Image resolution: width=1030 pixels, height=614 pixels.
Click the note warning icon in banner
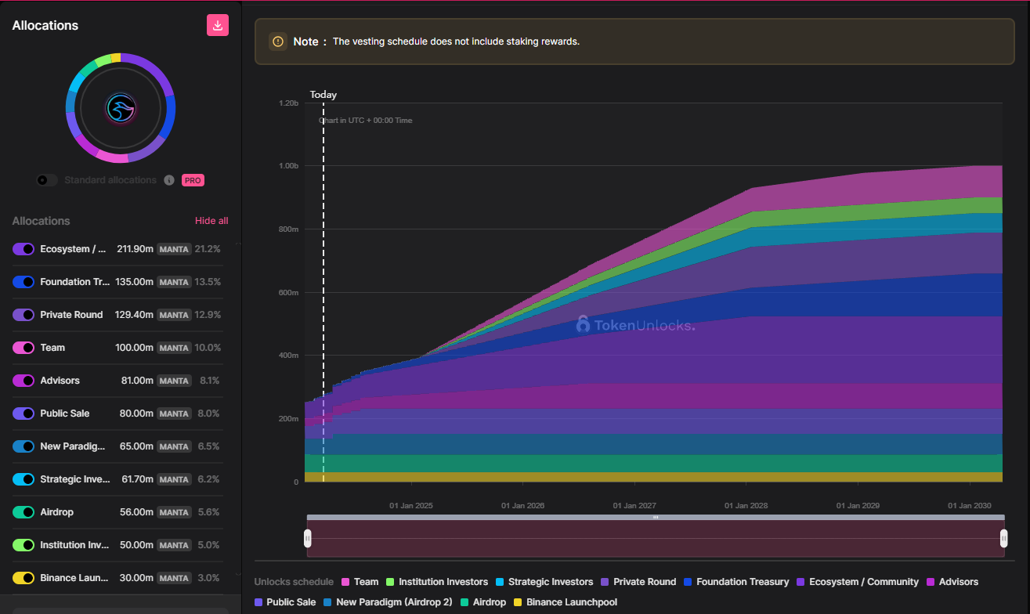pos(278,42)
